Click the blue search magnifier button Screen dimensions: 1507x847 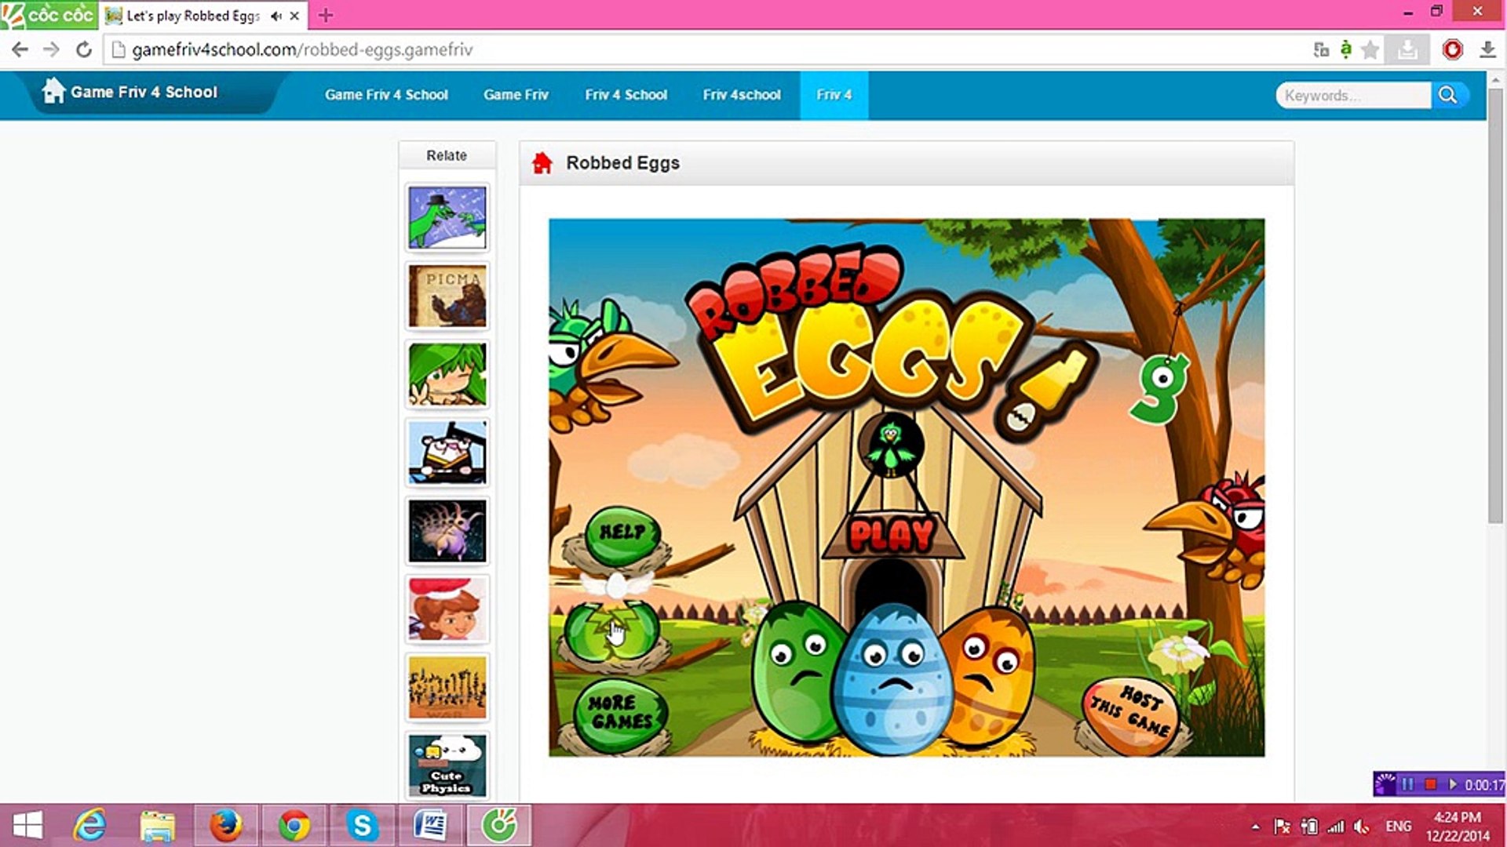coord(1448,95)
